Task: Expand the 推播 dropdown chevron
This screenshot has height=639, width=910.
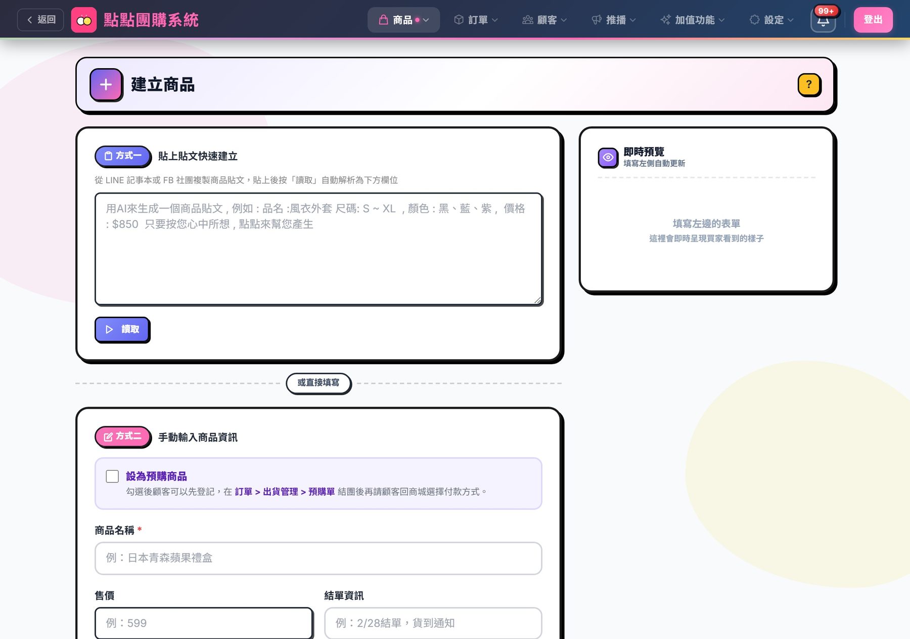Action: pos(633,20)
